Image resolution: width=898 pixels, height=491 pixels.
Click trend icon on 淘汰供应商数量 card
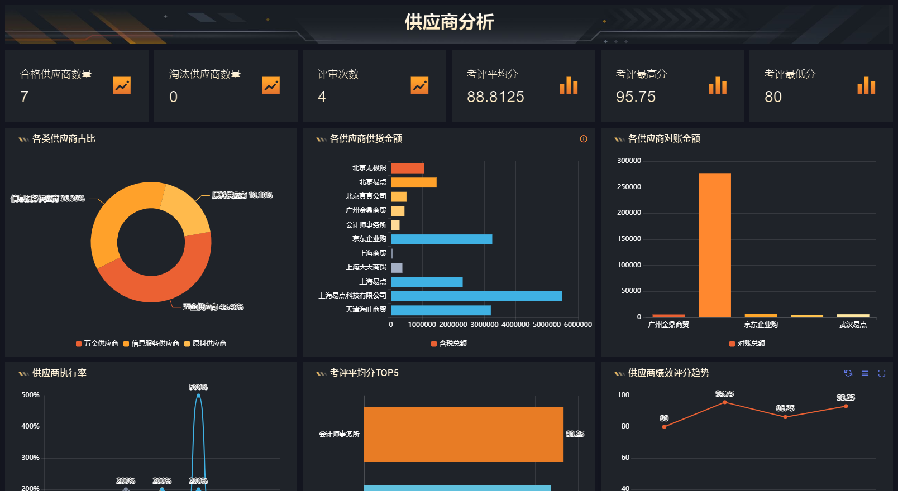271,85
